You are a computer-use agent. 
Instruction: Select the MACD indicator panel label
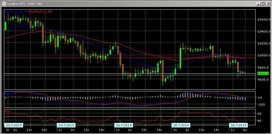click(8, 93)
